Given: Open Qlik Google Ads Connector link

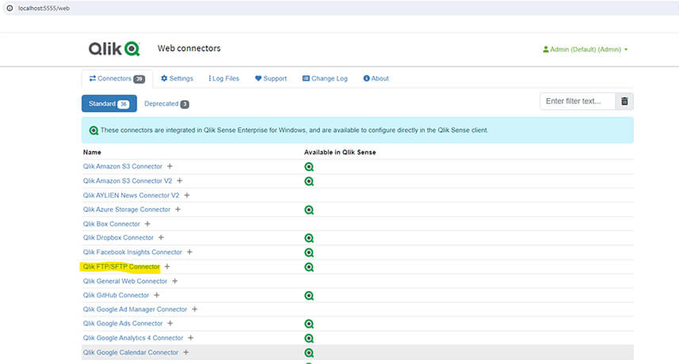Looking at the screenshot, I should pos(123,324).
